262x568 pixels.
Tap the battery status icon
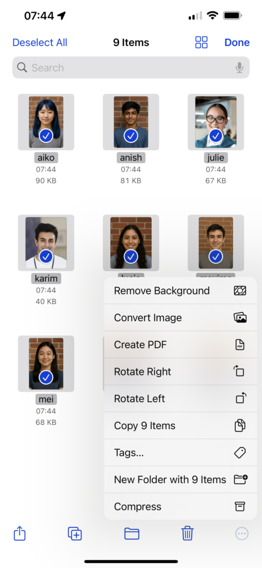233,16
